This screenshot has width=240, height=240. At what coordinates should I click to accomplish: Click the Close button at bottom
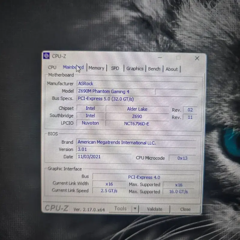click(x=185, y=209)
